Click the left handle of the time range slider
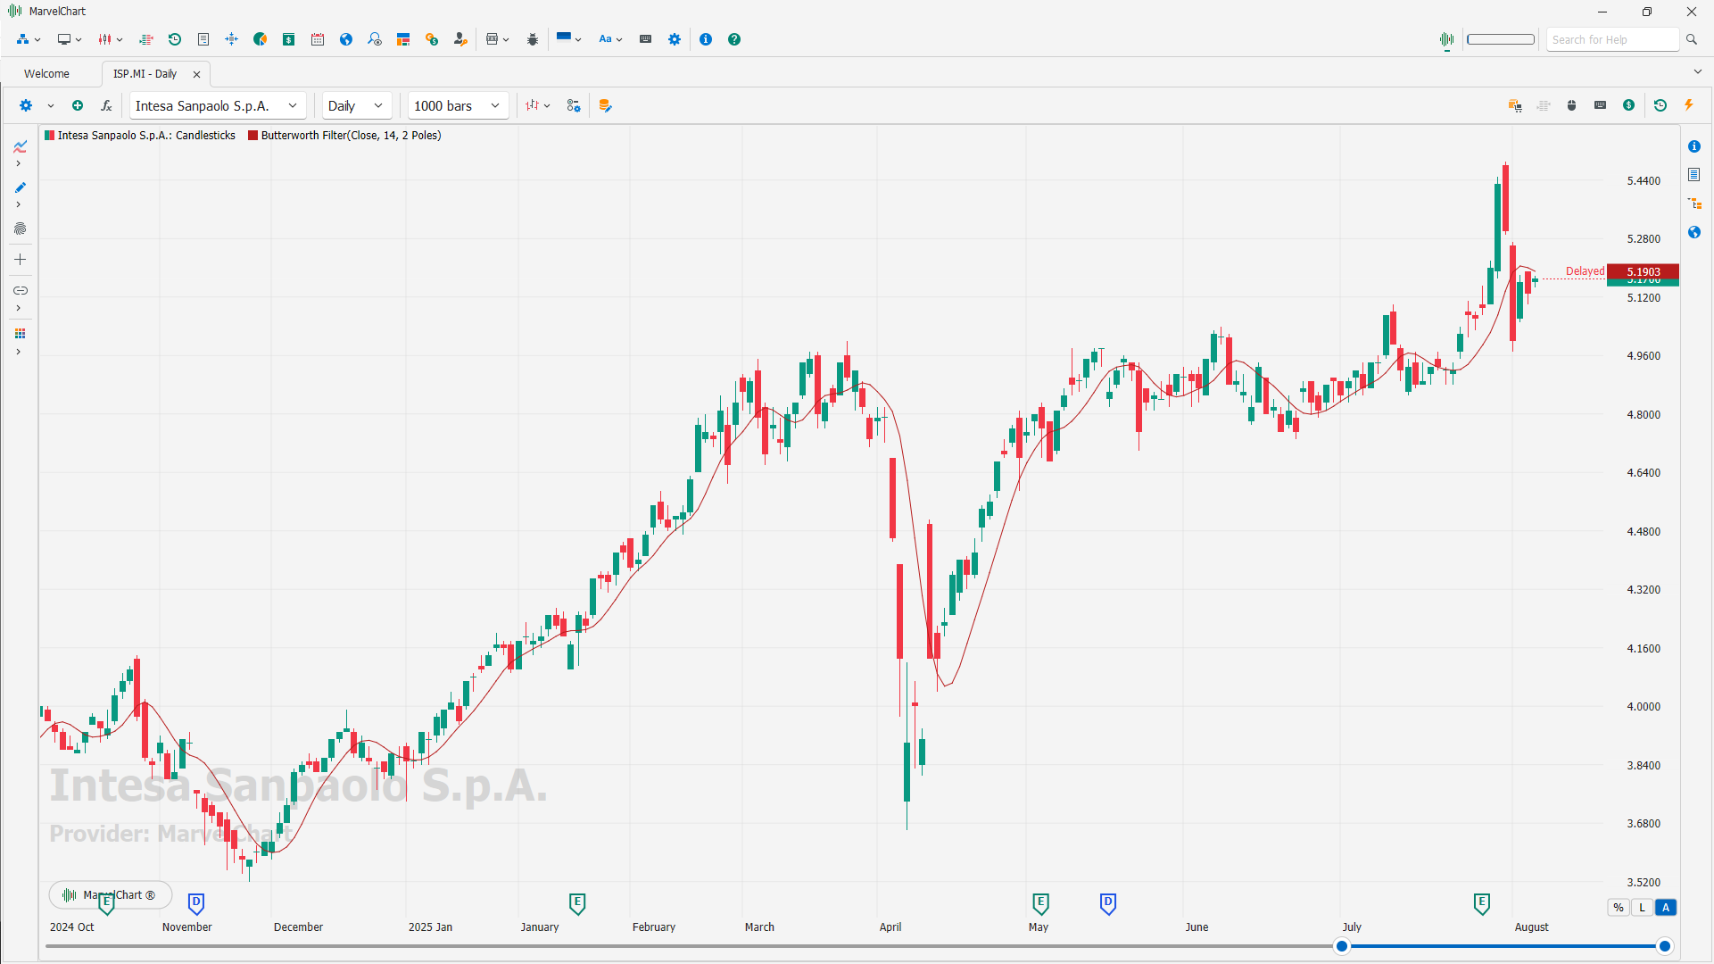The height and width of the screenshot is (964, 1714). [x=1342, y=946]
